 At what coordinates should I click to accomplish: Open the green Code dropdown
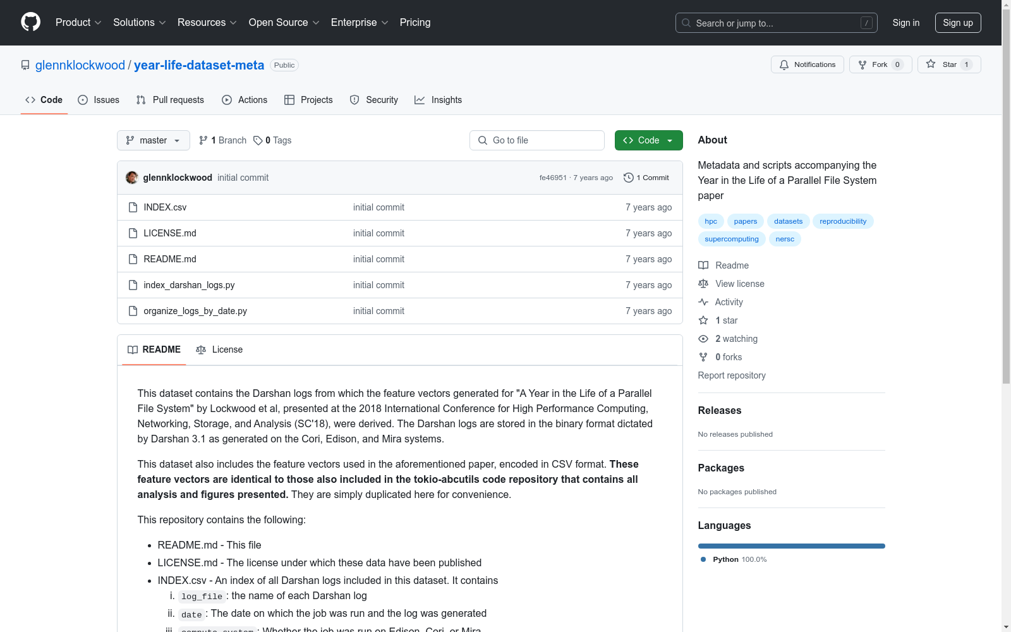click(x=648, y=140)
